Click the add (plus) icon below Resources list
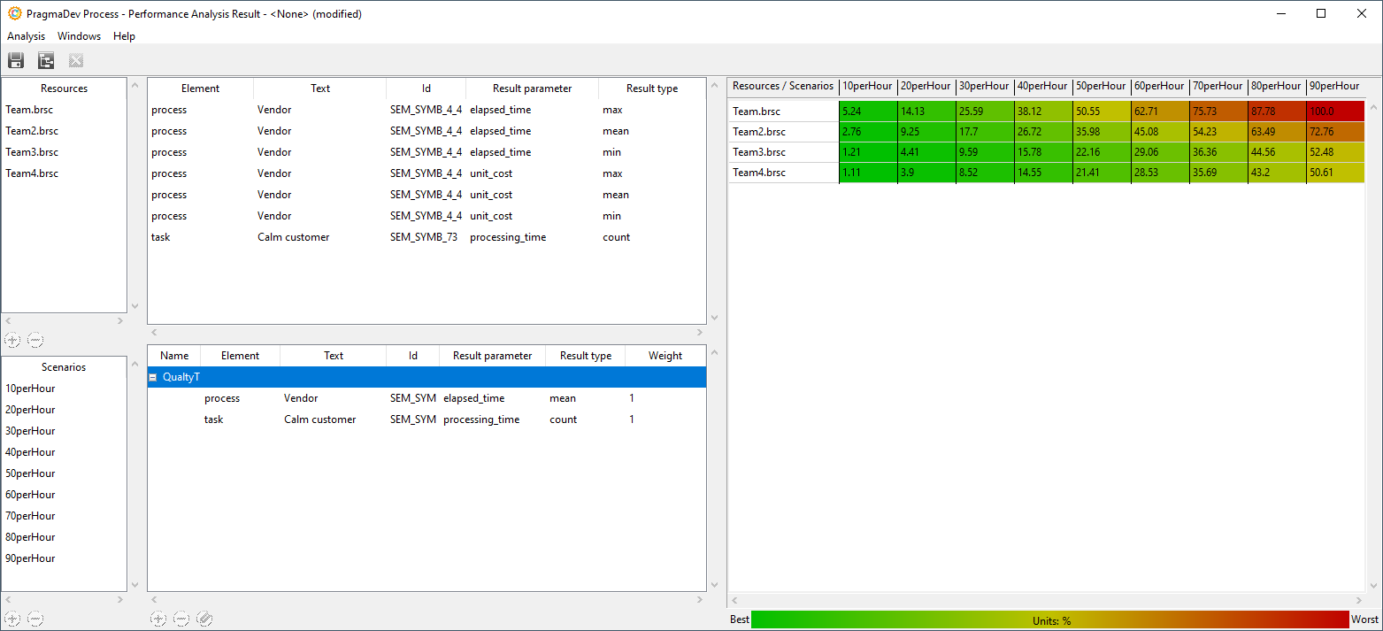Screen dimensions: 1383x631 (12, 340)
